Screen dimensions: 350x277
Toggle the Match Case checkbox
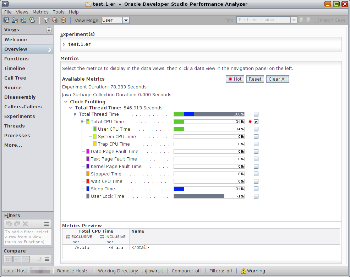[x=316, y=20]
